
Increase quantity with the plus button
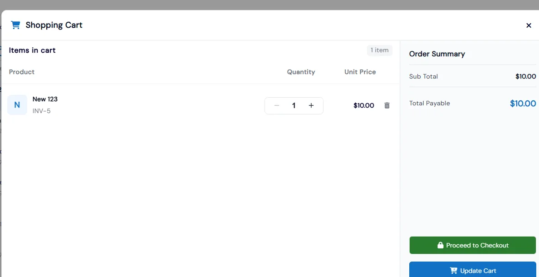(x=311, y=106)
